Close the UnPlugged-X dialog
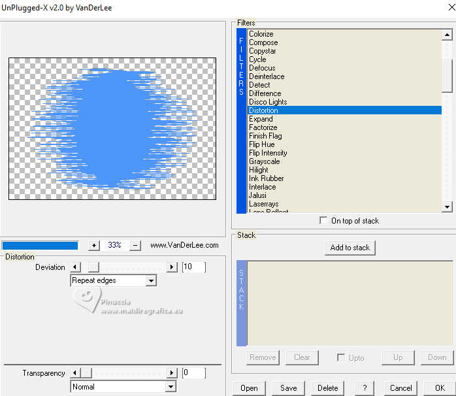The height and width of the screenshot is (396, 456). point(451,7)
